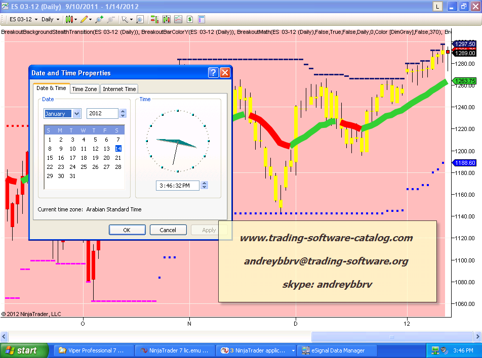Switch to the Time Zone tab
The image size is (482, 358).
85,89
